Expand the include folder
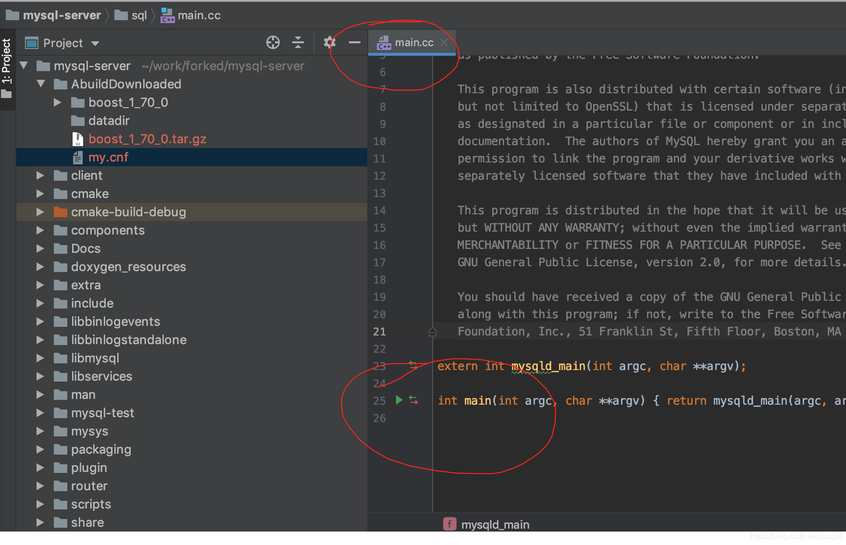846x545 pixels. click(x=40, y=303)
